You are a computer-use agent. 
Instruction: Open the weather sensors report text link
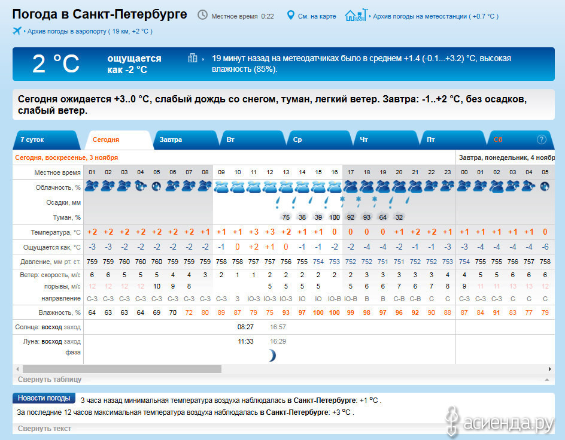361,63
